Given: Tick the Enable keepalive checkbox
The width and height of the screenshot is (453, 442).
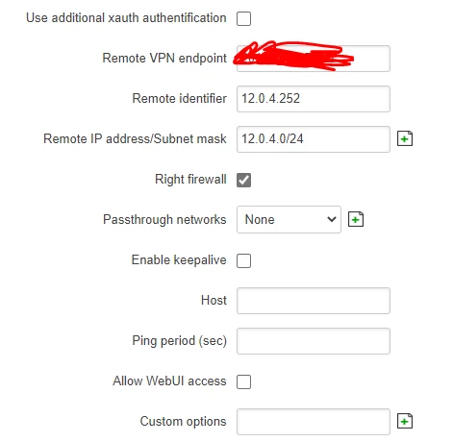Looking at the screenshot, I should point(243,260).
